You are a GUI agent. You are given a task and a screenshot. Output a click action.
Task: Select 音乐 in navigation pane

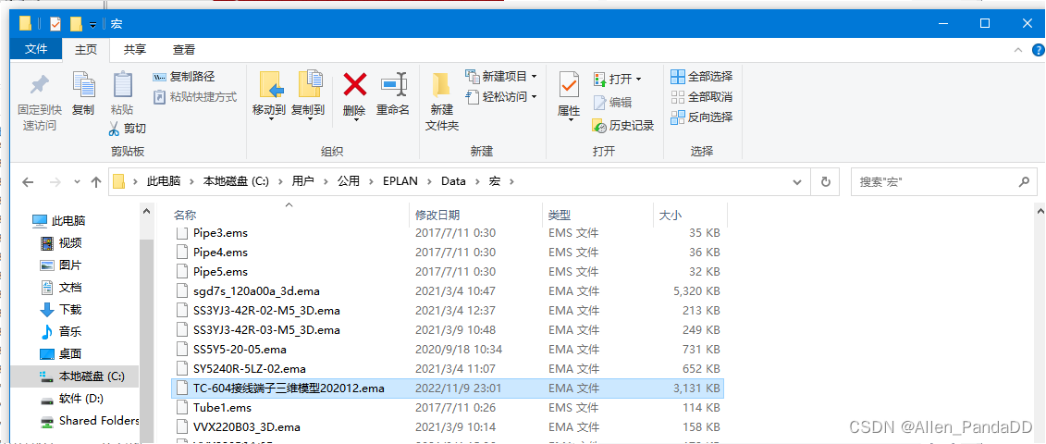[61, 331]
